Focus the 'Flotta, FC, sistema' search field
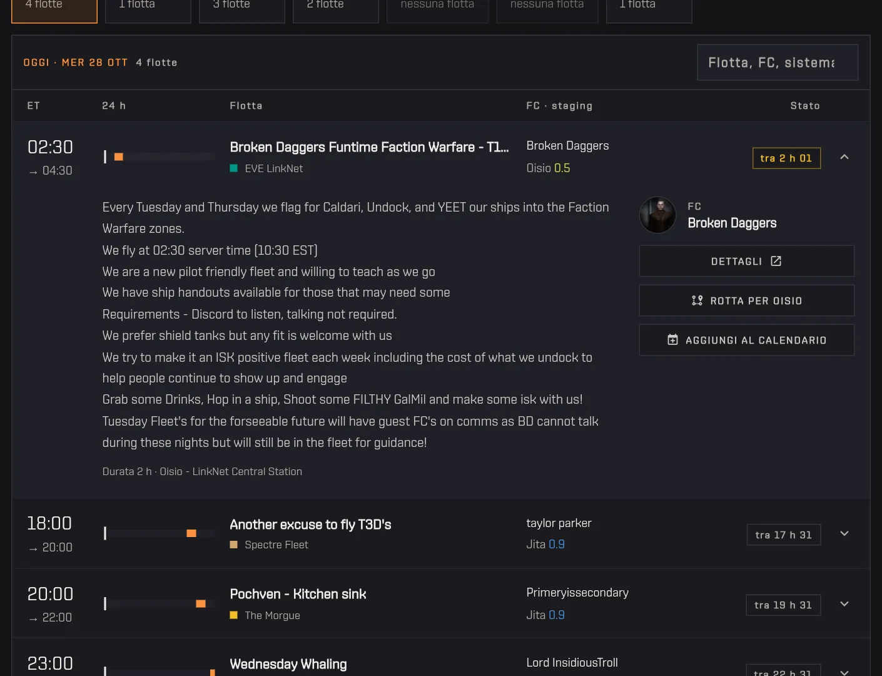This screenshot has height=676, width=882. (778, 63)
